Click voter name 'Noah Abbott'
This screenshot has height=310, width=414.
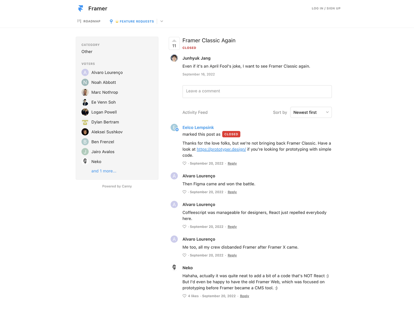(103, 82)
